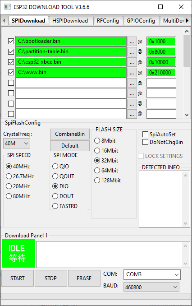The image size is (192, 306).
Task: Click the 0x1000 address field
Action: pyautogui.click(x=161, y=42)
